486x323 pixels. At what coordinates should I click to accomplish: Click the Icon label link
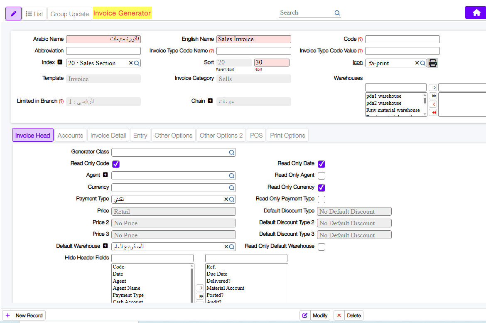click(x=357, y=62)
